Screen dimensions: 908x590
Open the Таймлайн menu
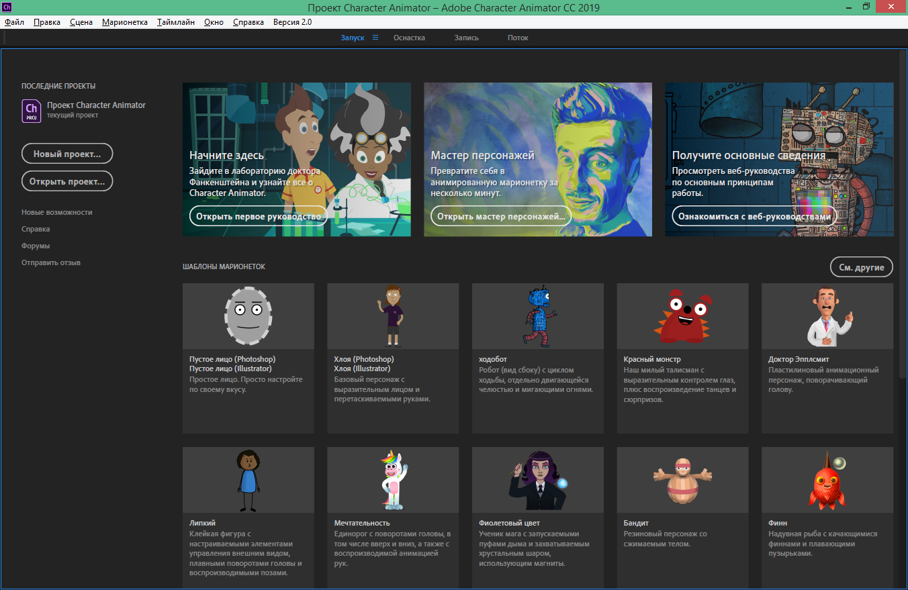pos(176,22)
